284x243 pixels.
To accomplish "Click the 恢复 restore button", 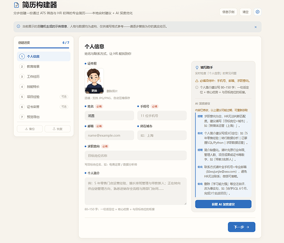I will 57,129.
